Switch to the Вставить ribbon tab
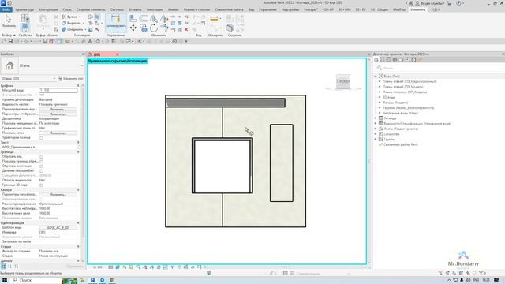505x284 pixels. pos(135,9)
